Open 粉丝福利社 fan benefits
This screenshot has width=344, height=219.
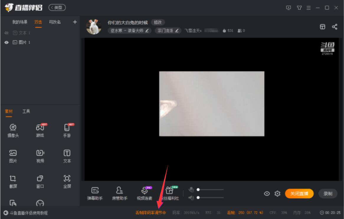tap(170, 193)
